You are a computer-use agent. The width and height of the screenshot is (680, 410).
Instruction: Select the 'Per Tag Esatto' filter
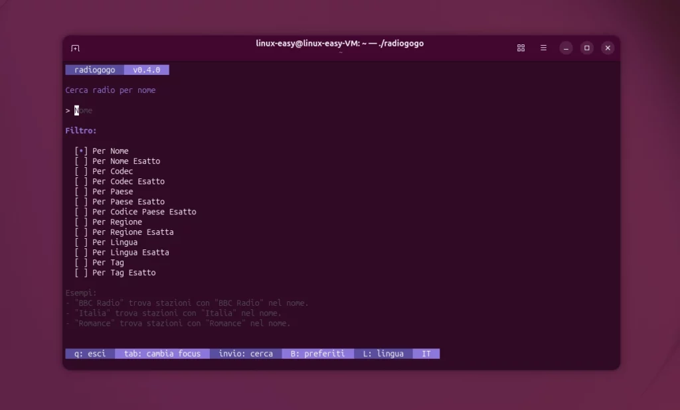[x=115, y=273]
